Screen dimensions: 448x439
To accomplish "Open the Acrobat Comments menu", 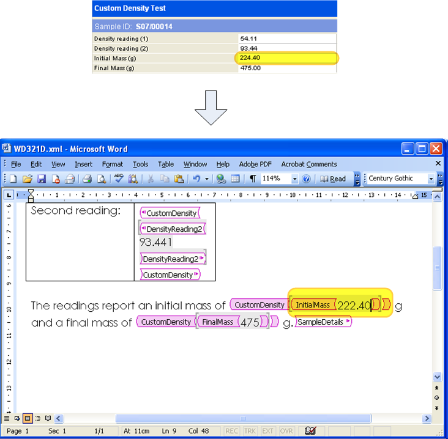I will 308,164.
